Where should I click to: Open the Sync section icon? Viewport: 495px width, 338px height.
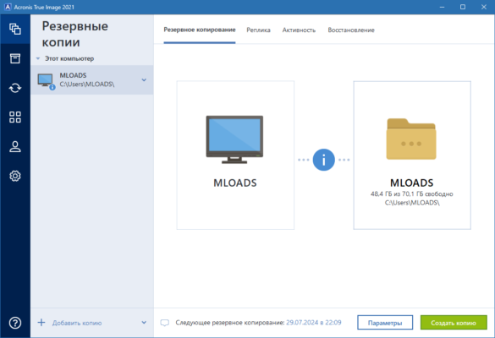point(15,88)
